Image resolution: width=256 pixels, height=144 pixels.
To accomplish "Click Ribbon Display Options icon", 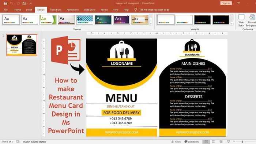I will (x=238, y=3).
